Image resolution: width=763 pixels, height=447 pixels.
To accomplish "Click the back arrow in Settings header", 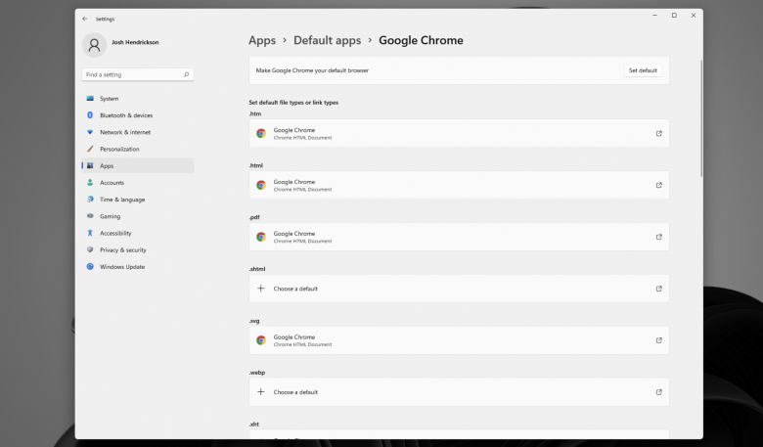I will 85,19.
